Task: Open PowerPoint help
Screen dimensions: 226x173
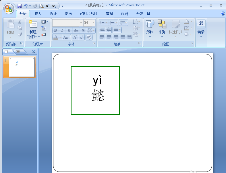Action: click(223, 13)
